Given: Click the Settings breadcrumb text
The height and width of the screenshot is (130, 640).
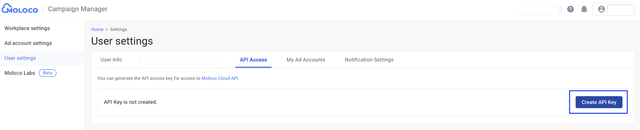Looking at the screenshot, I should click(119, 29).
